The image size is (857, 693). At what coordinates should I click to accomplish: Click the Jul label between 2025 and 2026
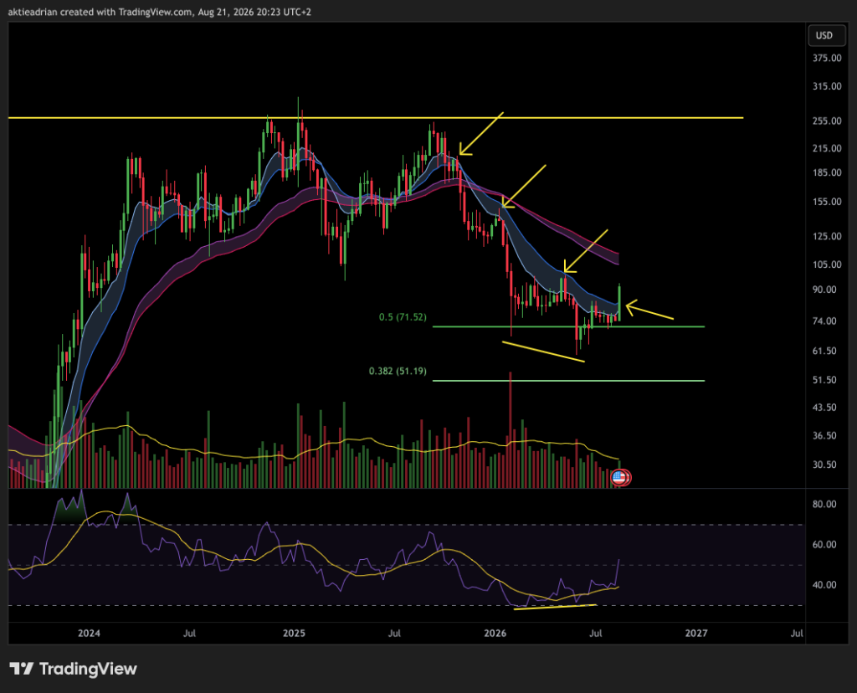pos(394,634)
